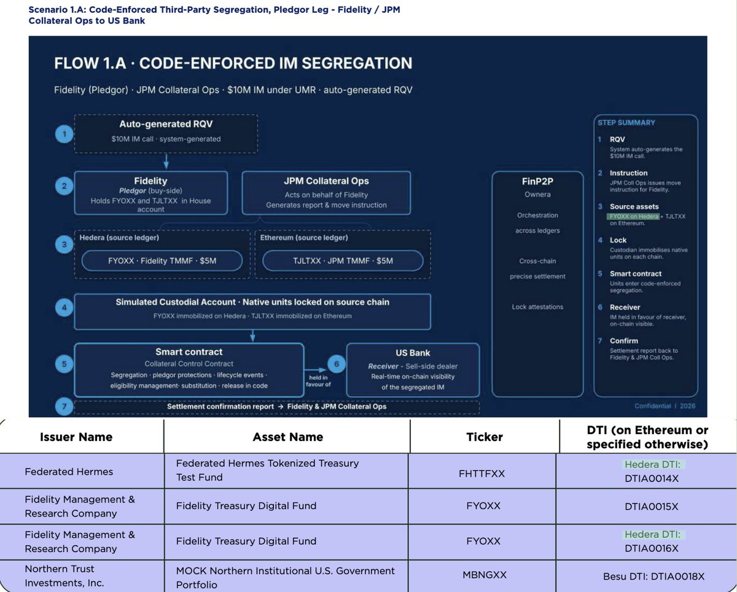Click the 'DTIA0016X' DTI cell
This screenshot has width=737, height=592.
[x=652, y=548]
